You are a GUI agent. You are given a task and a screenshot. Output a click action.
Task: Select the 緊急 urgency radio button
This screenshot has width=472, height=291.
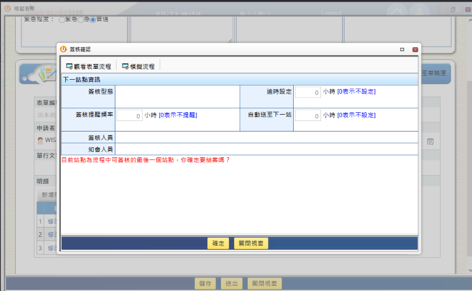point(62,20)
